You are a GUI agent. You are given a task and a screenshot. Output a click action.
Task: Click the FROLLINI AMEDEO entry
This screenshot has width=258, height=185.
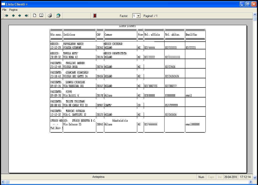coord(75,63)
